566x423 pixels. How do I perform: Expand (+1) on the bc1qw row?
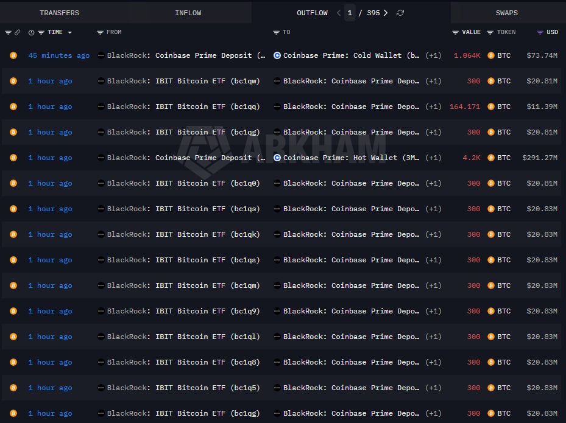click(433, 81)
